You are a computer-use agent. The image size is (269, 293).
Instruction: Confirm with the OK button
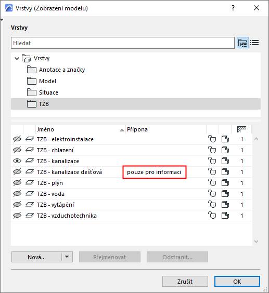point(237,281)
